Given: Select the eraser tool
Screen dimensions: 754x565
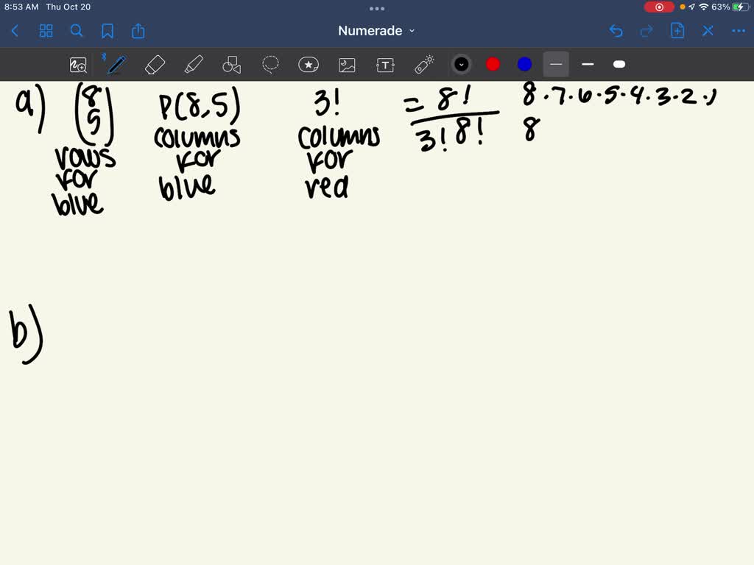Looking at the screenshot, I should coord(155,64).
